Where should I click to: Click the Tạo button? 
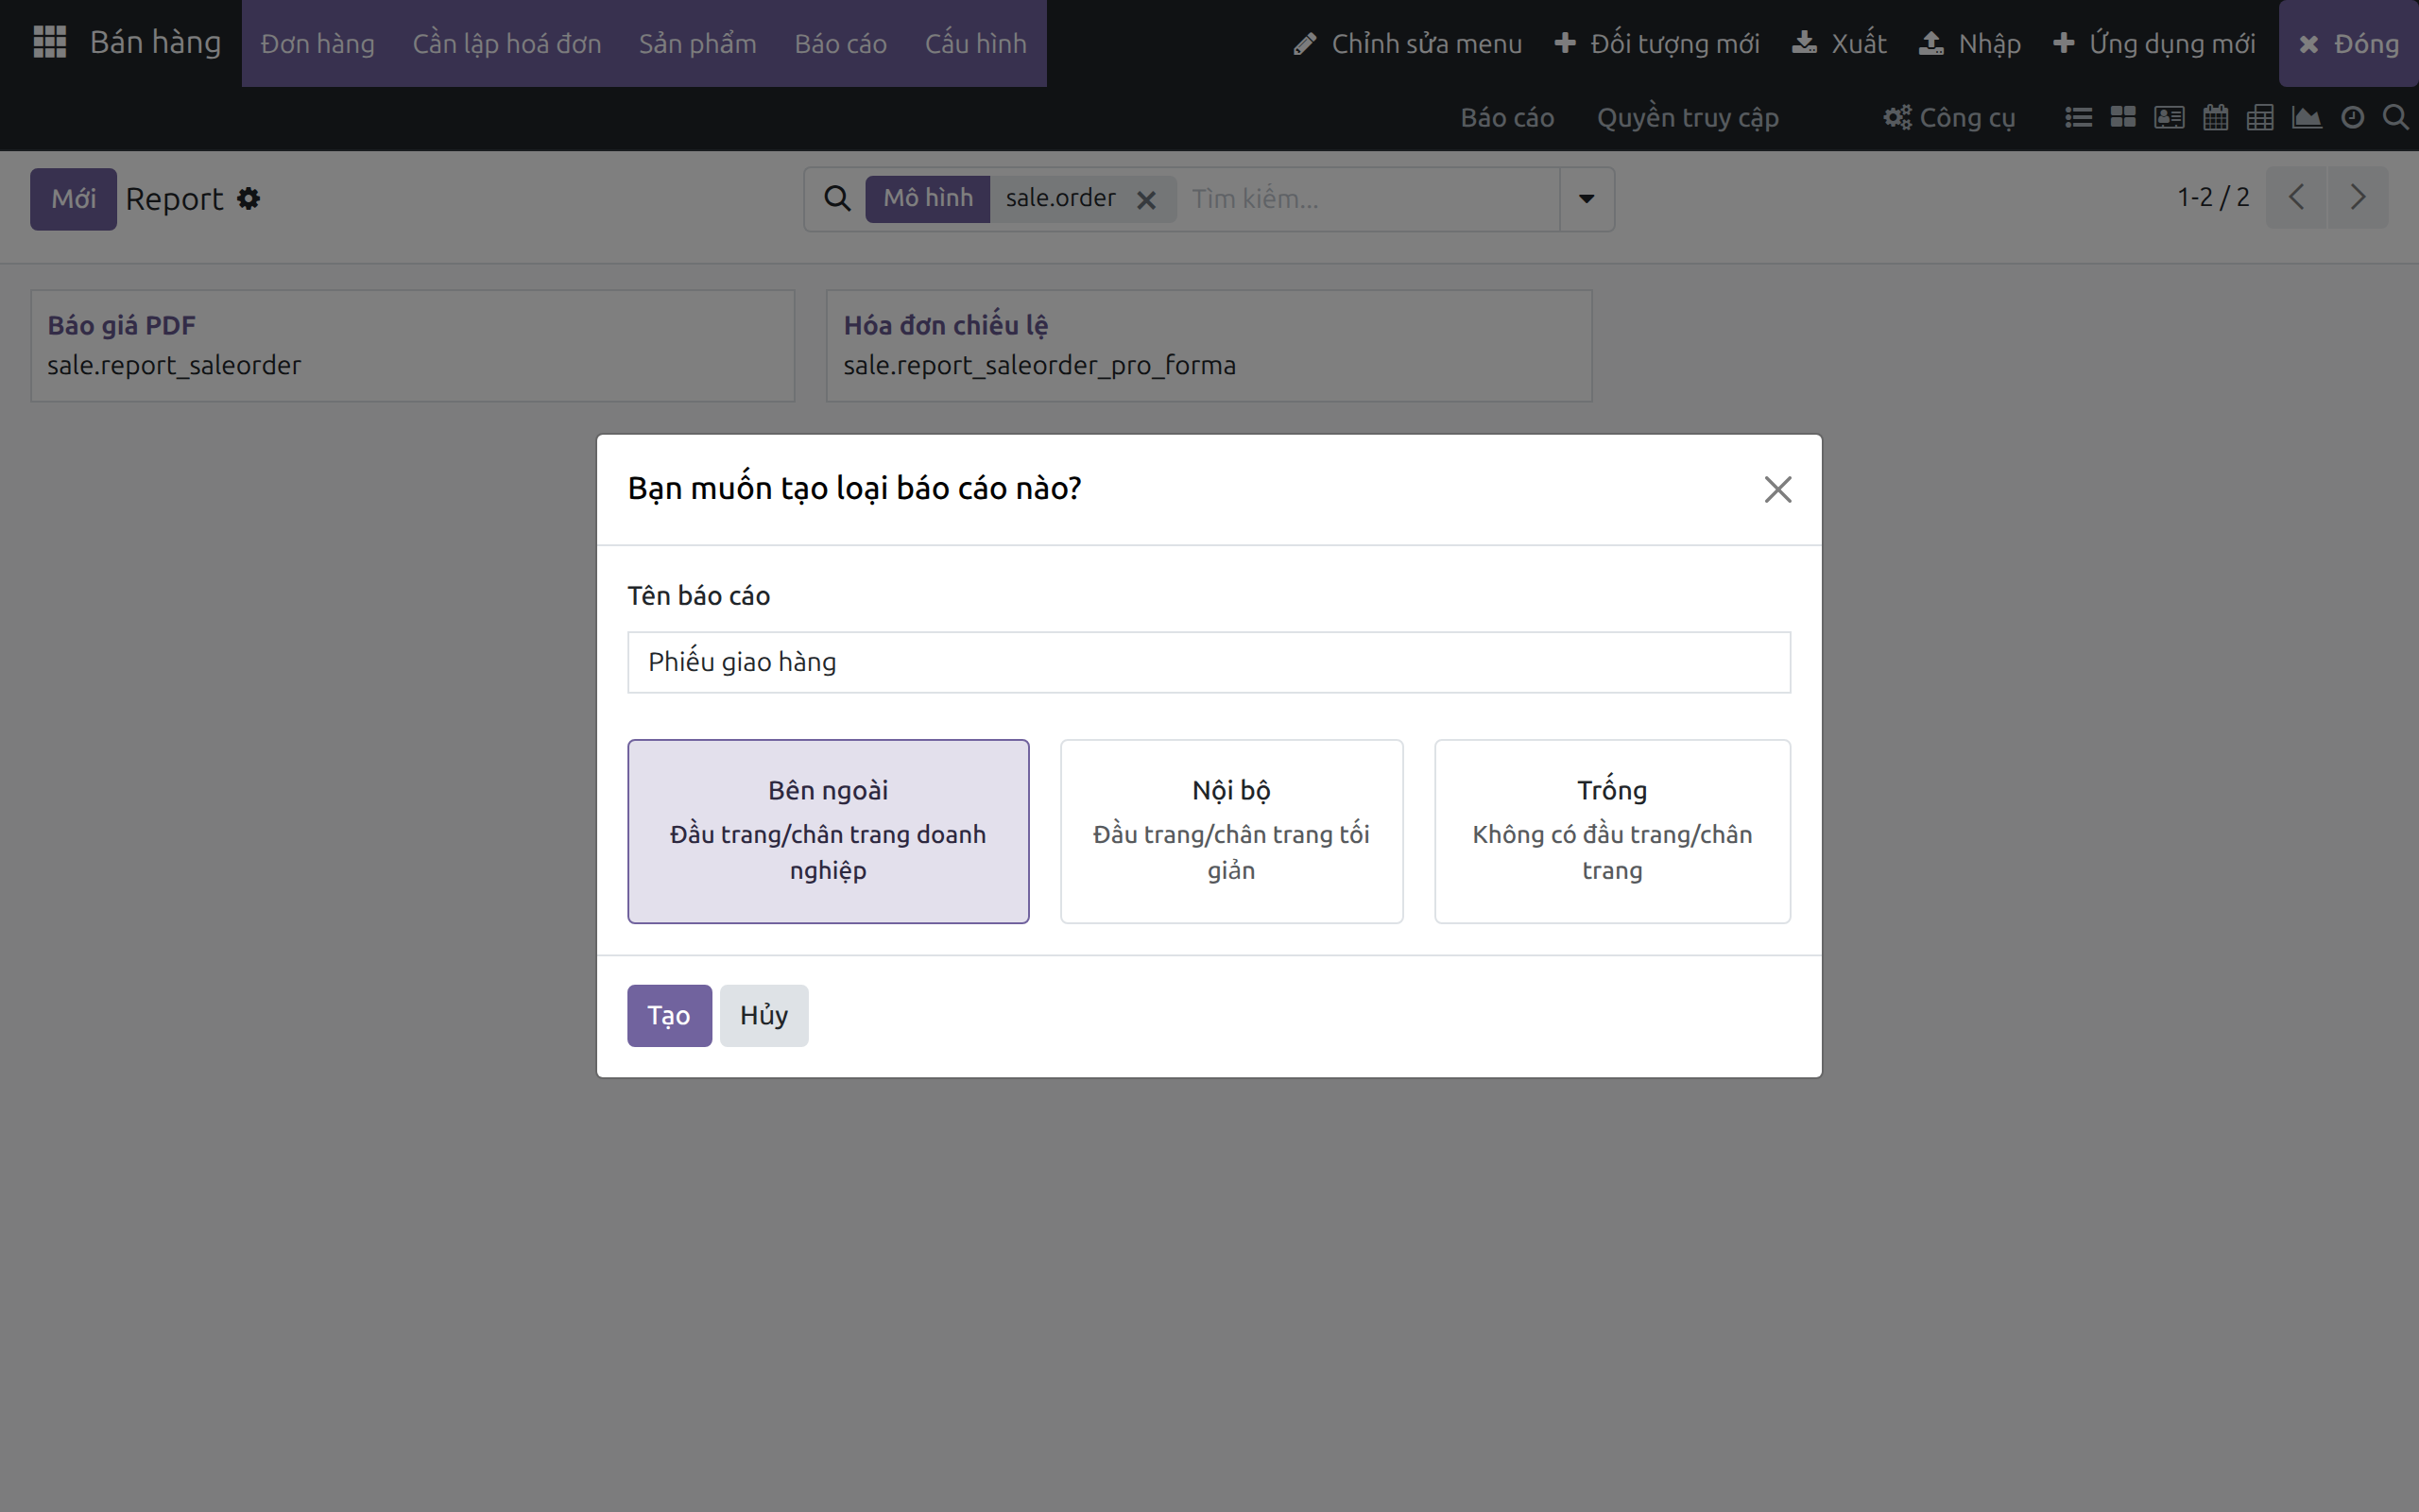click(669, 1015)
